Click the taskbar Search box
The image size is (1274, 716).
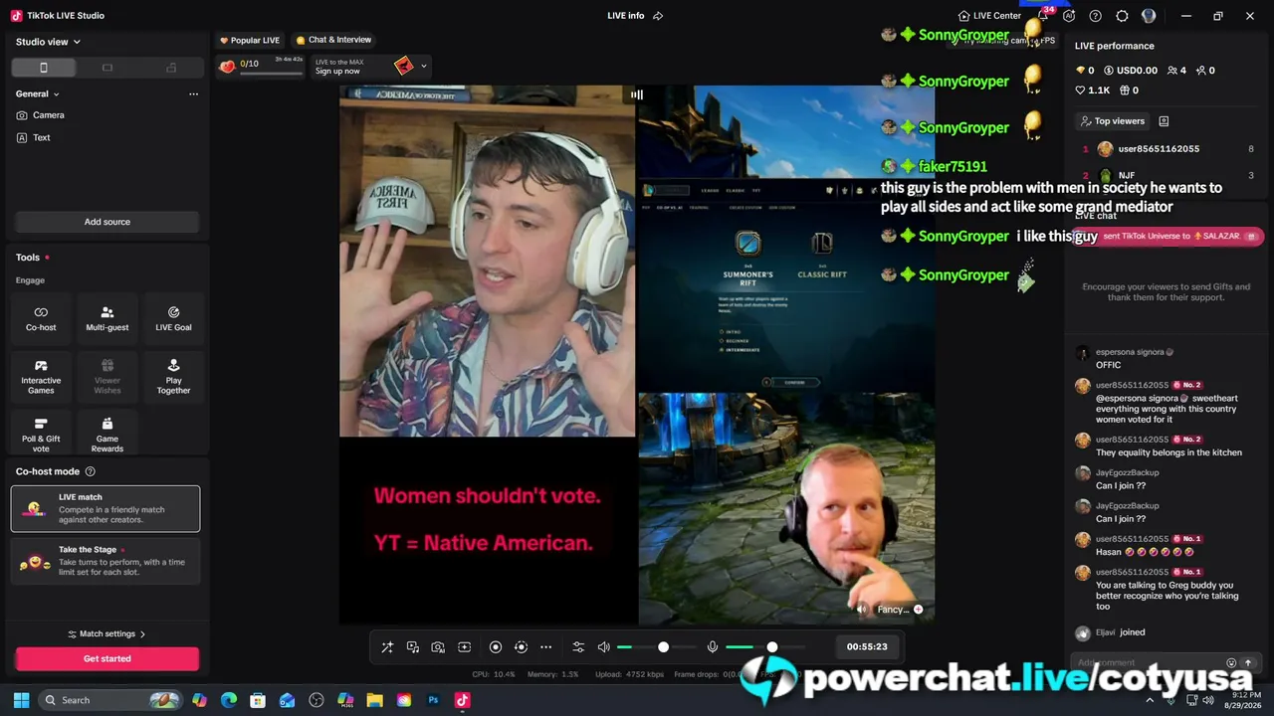(x=110, y=700)
